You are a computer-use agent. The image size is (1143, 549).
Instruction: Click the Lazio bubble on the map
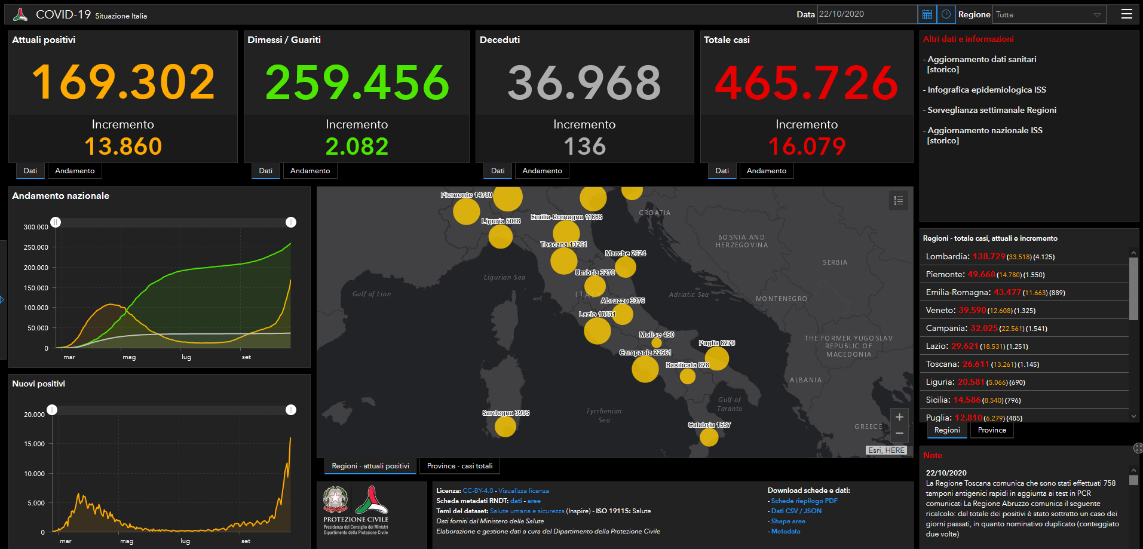click(597, 330)
